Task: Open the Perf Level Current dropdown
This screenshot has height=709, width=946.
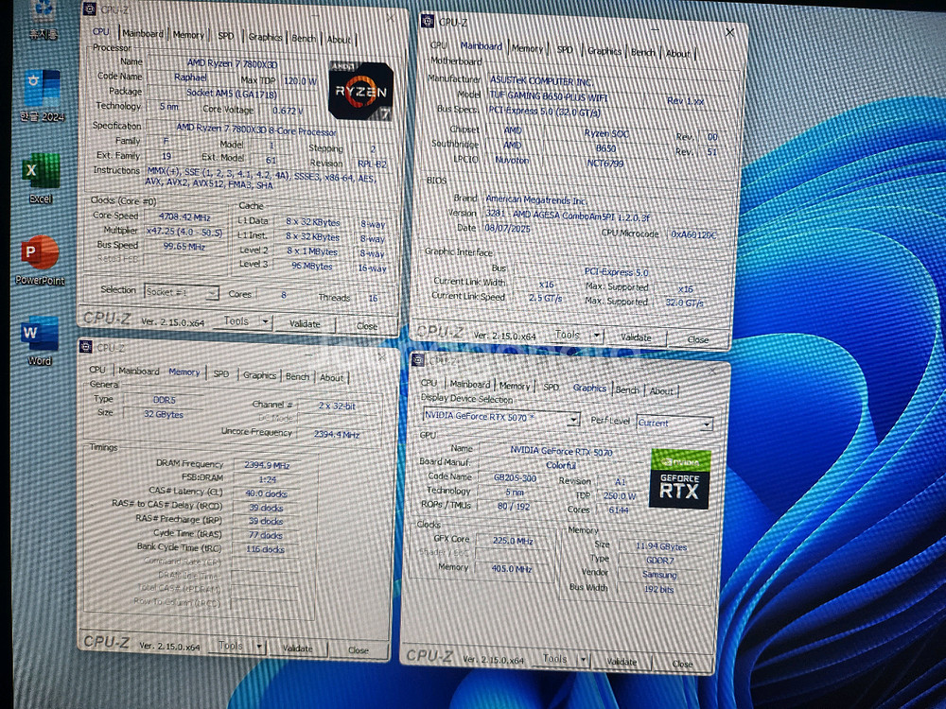Action: click(x=675, y=424)
